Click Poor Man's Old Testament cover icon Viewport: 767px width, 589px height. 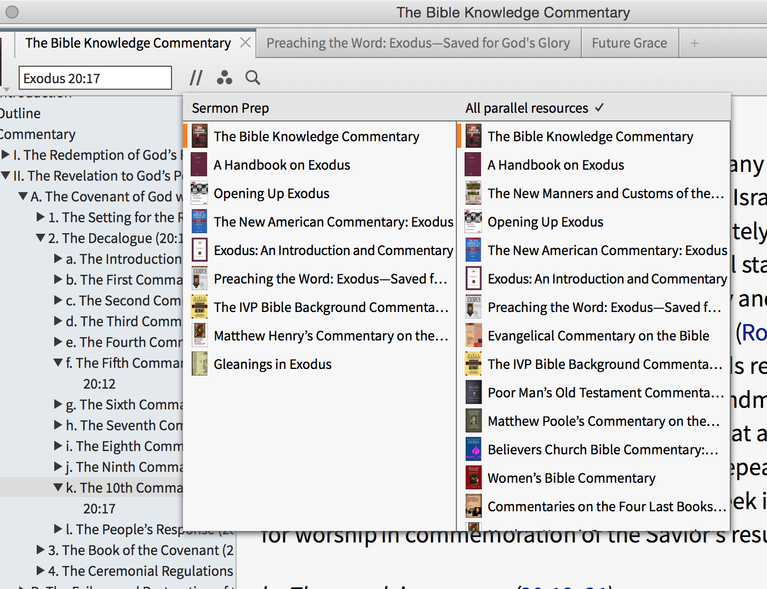pos(473,392)
